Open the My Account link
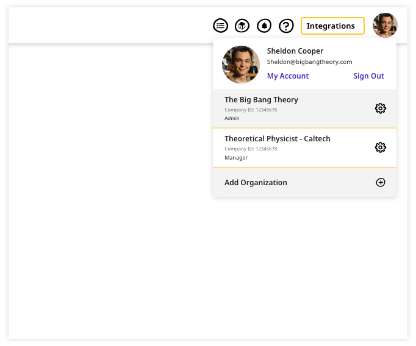 288,76
